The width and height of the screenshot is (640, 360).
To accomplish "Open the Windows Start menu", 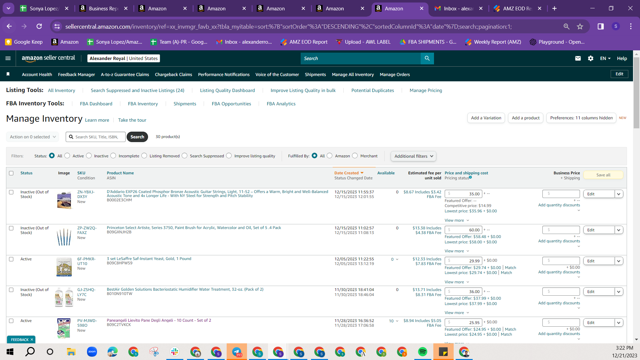I will 10,352.
